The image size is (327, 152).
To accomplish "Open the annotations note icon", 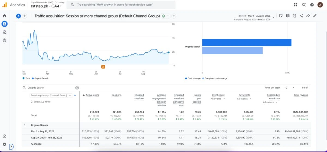I will 281,16.
